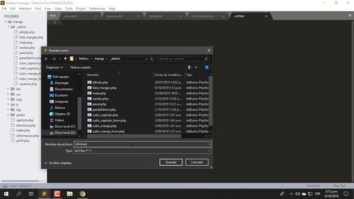Click the Nombre de archivo input field
Viewport: 354px width, 199px height.
tap(140, 144)
